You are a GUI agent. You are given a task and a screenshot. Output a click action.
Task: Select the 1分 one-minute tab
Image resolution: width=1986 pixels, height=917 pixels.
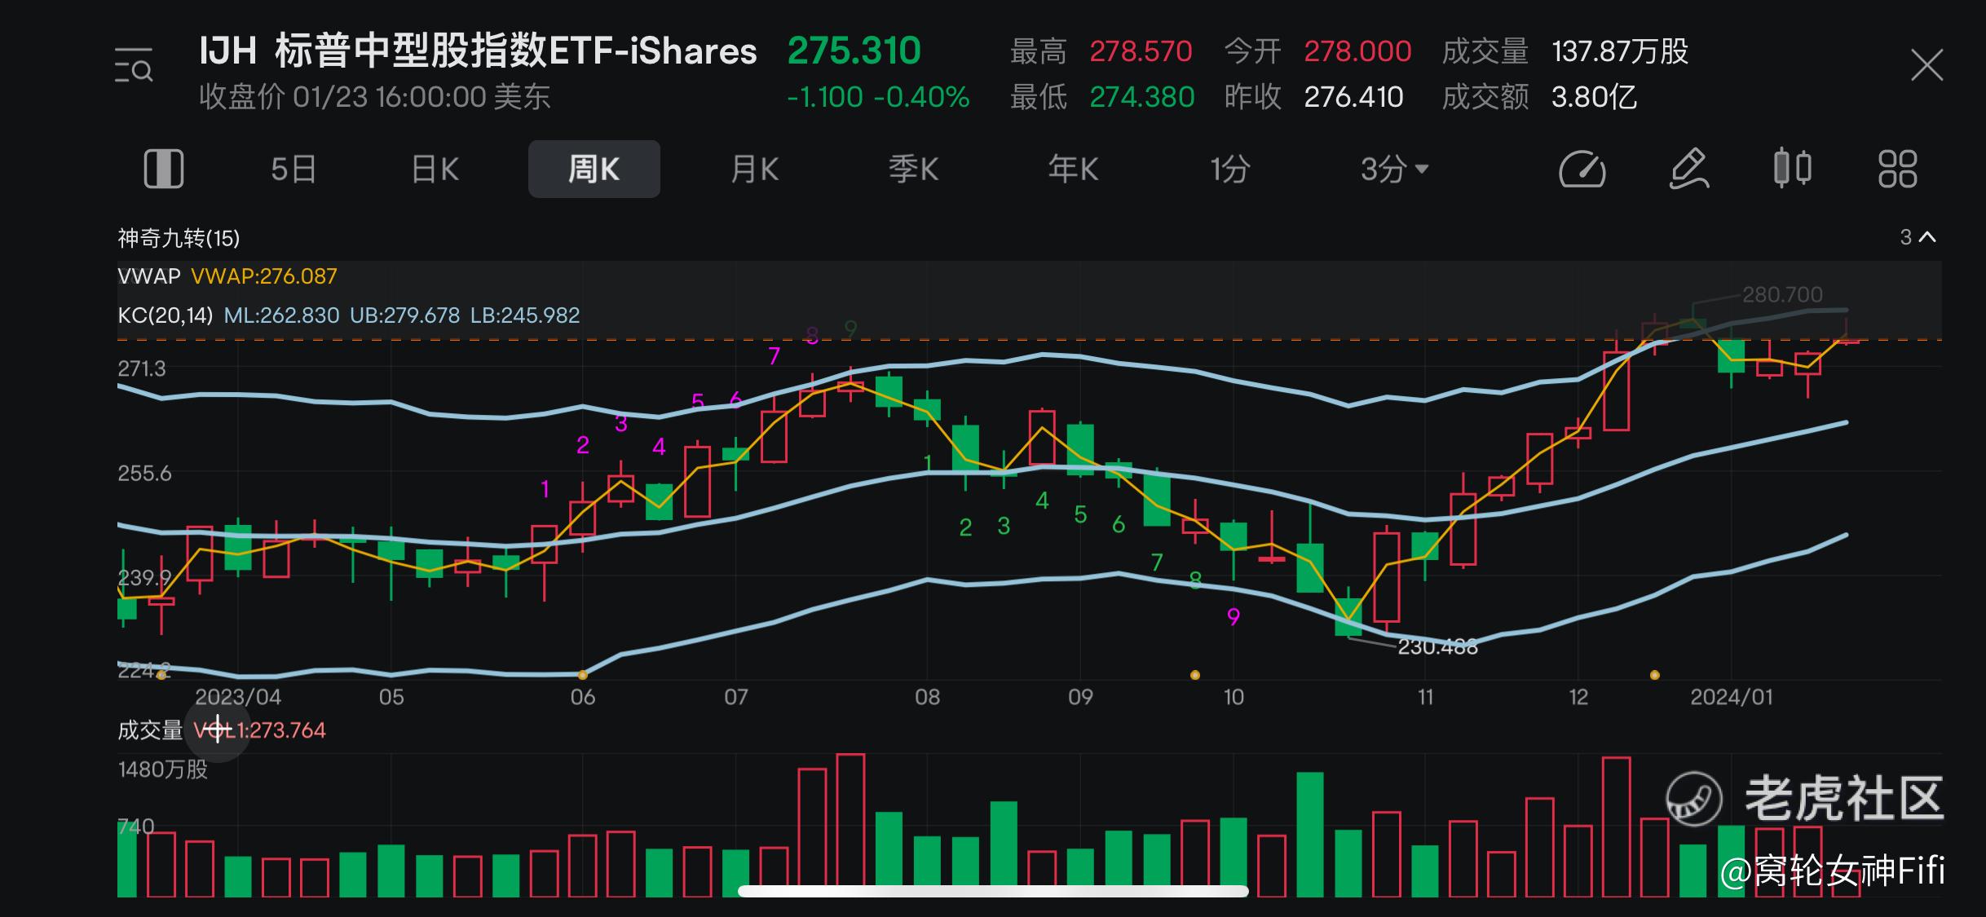click(1229, 170)
